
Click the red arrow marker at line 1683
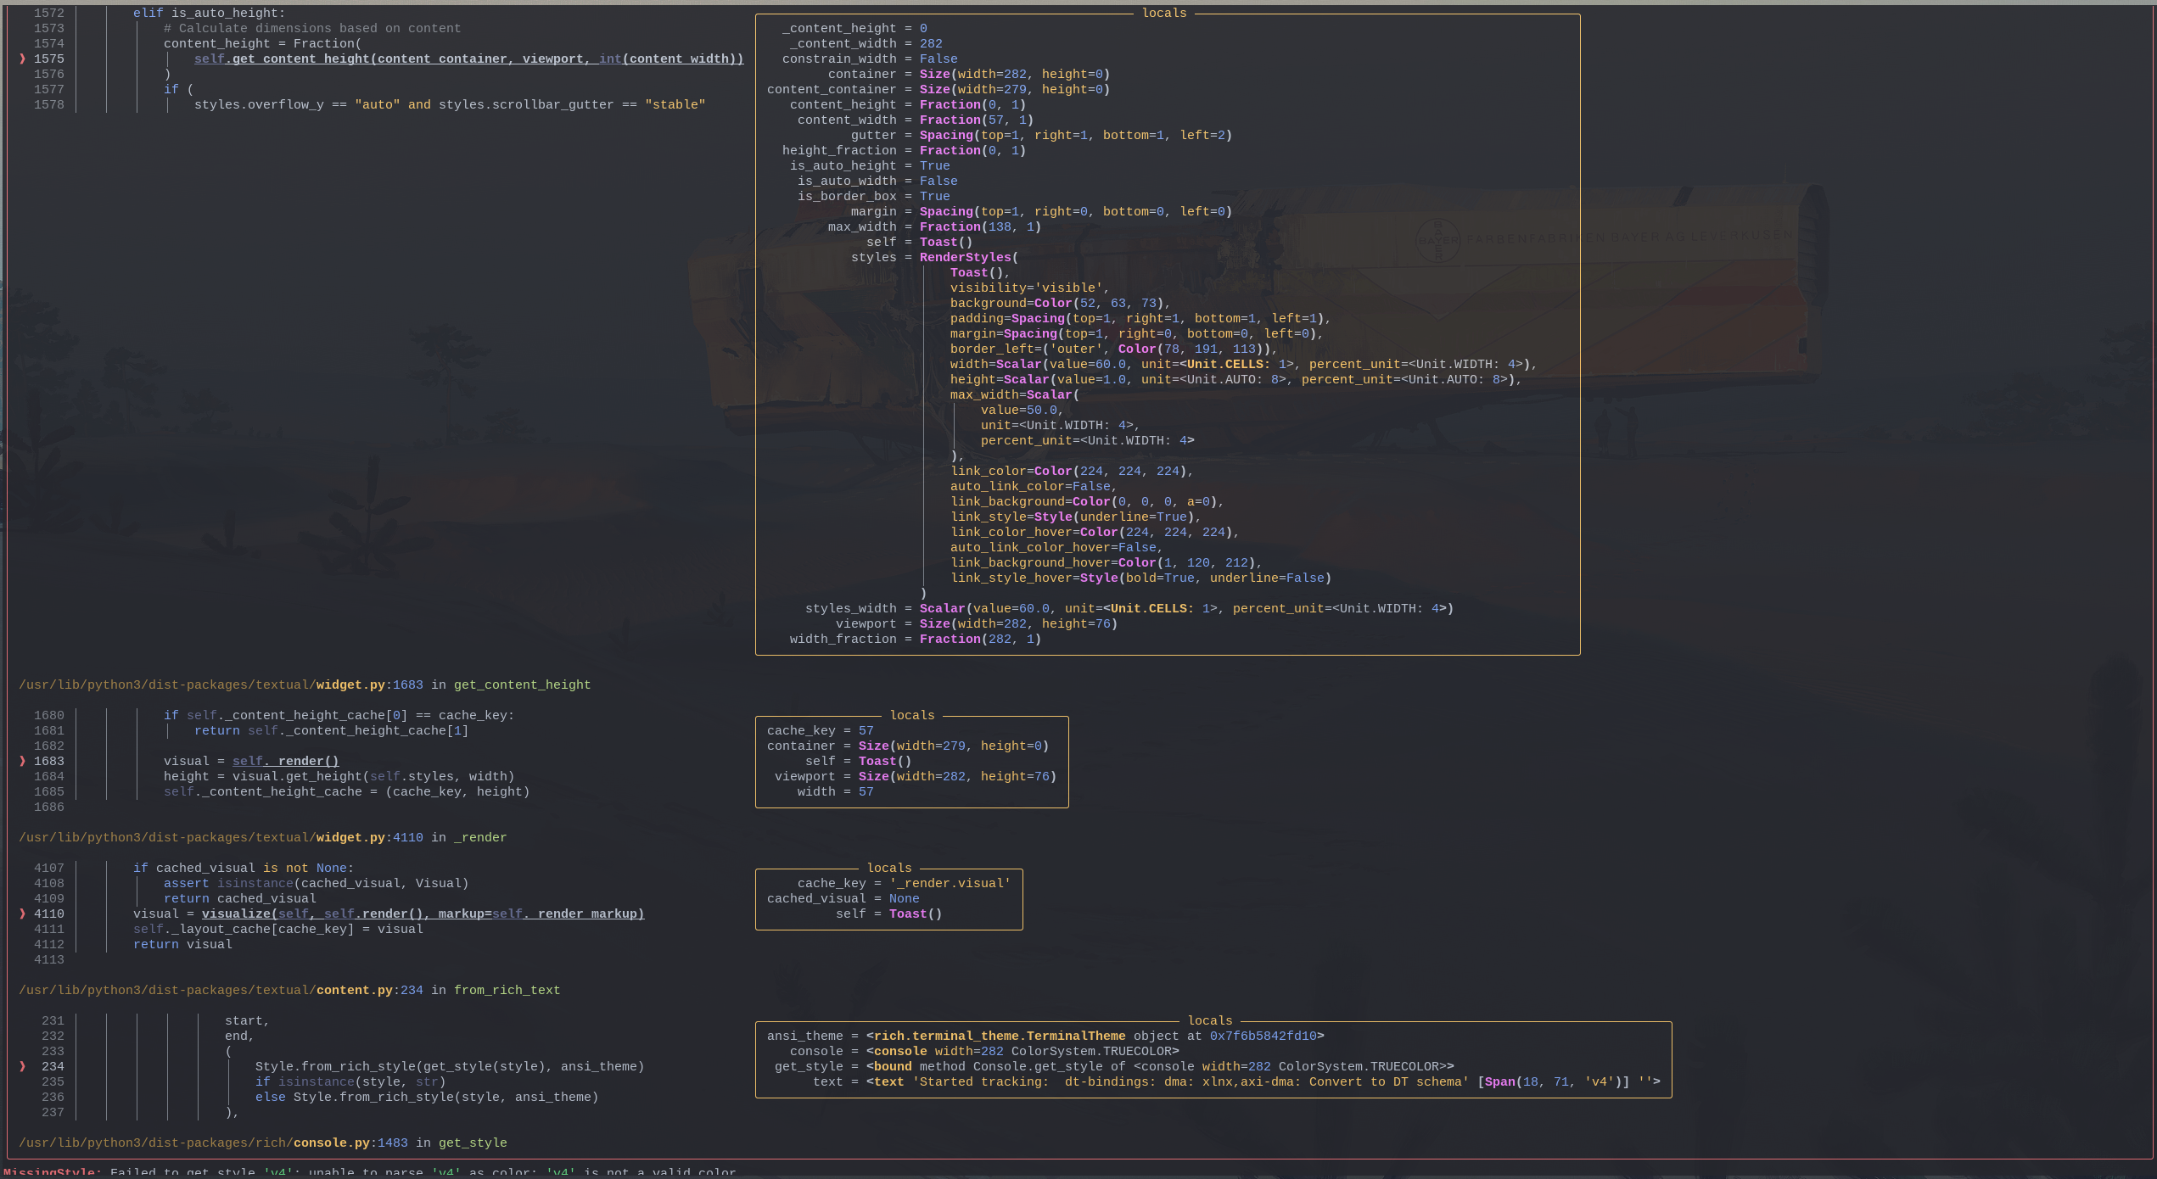[x=22, y=762]
